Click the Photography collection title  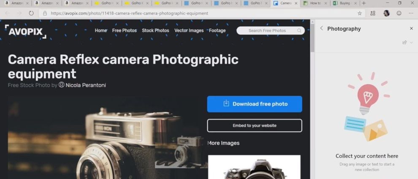[x=344, y=29]
